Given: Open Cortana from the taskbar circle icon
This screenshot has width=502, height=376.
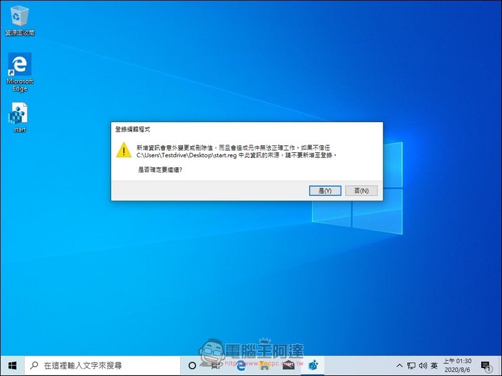Looking at the screenshot, I should (x=192, y=365).
